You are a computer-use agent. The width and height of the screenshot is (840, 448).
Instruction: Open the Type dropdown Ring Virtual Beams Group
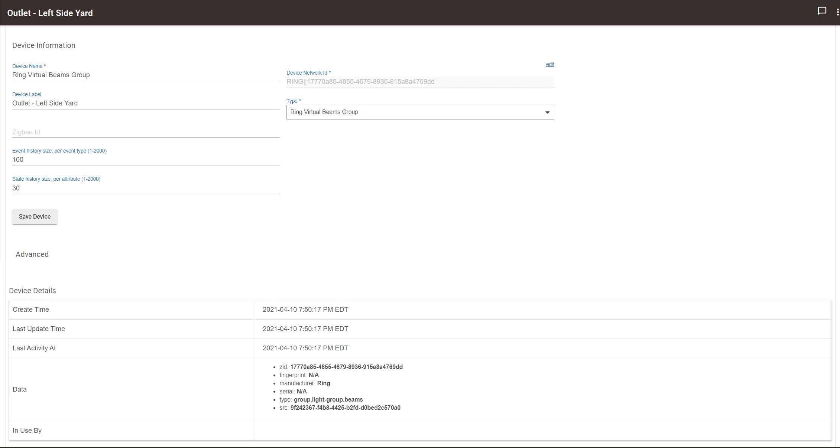pos(420,112)
